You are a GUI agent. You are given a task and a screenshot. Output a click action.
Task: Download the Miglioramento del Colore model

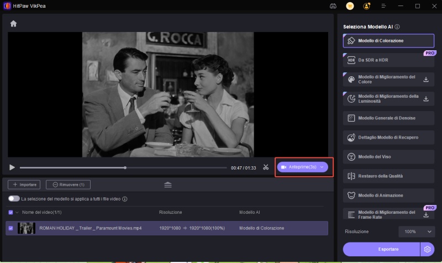point(426,80)
